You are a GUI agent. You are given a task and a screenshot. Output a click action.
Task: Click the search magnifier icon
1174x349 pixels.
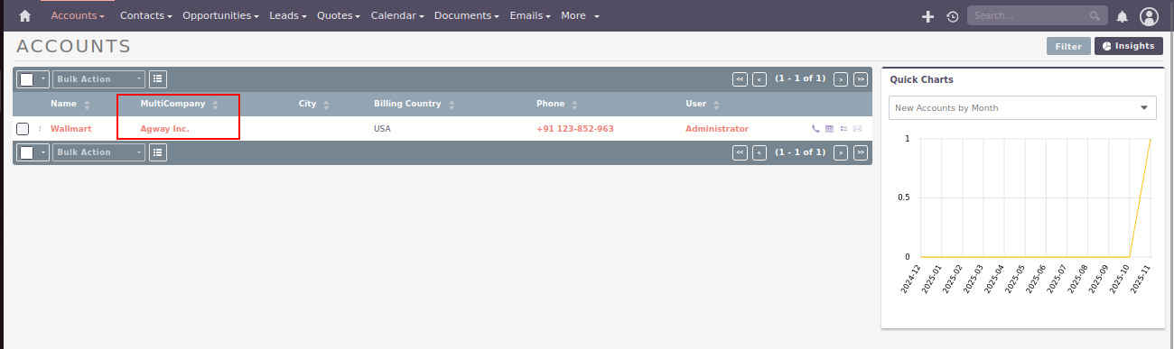[x=1095, y=16]
